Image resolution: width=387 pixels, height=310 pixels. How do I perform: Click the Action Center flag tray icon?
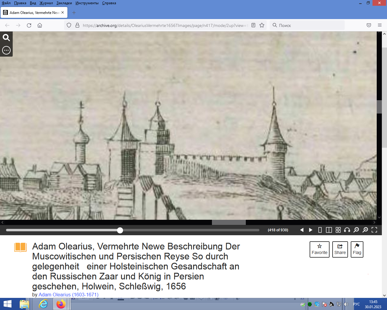click(x=324, y=304)
